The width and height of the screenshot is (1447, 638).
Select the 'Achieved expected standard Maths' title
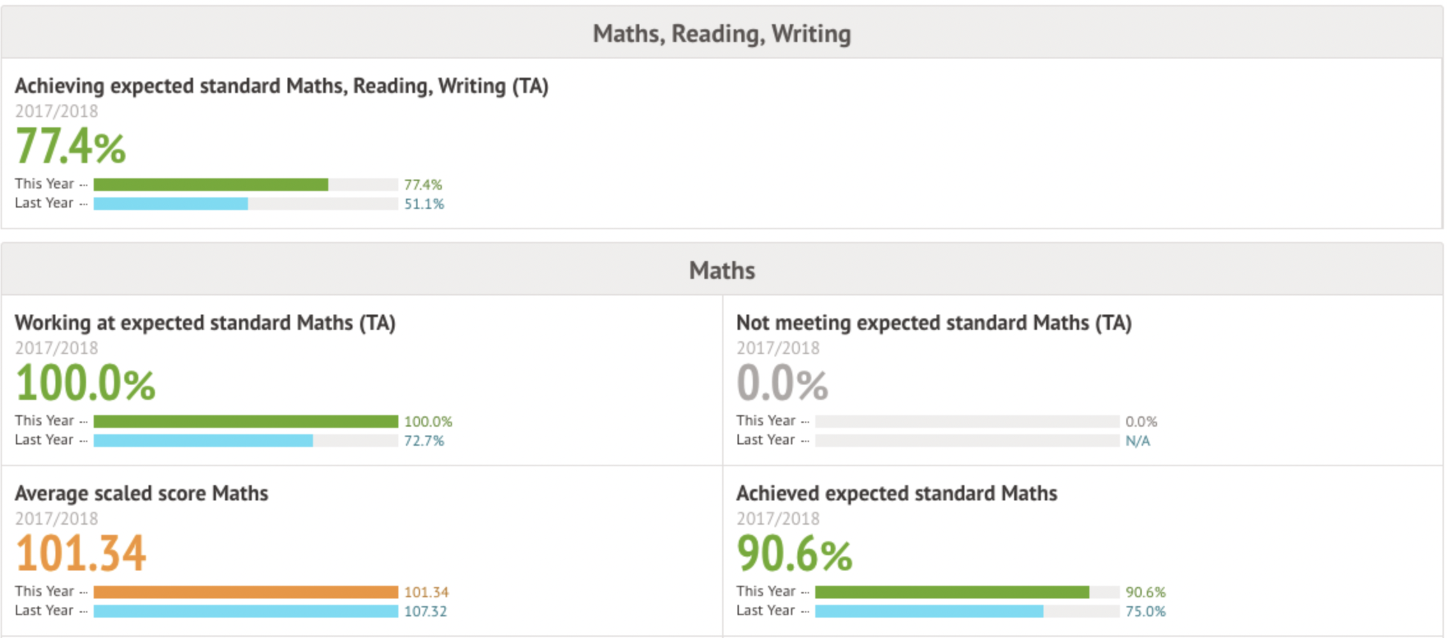(x=896, y=493)
